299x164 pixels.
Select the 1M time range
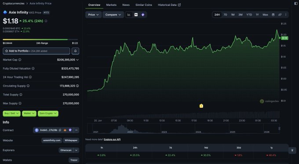coord(233,14)
